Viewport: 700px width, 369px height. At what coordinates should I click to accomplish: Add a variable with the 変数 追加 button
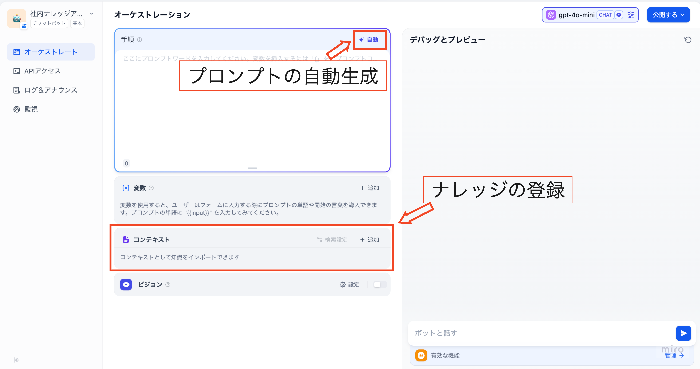[370, 188]
